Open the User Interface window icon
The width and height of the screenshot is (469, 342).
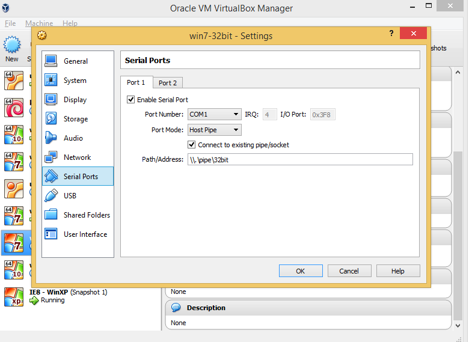click(x=51, y=234)
